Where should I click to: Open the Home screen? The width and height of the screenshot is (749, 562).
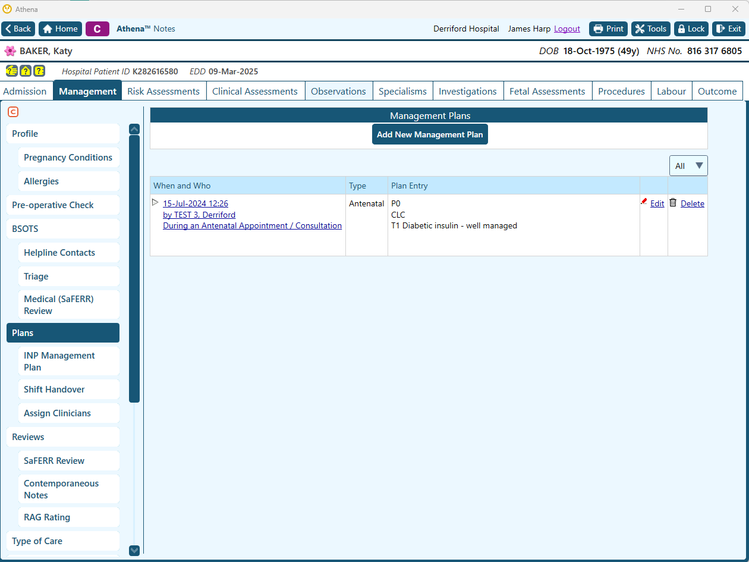point(61,29)
